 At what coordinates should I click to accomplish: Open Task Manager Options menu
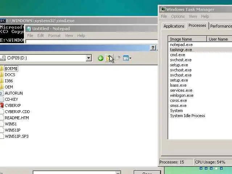point(178,16)
